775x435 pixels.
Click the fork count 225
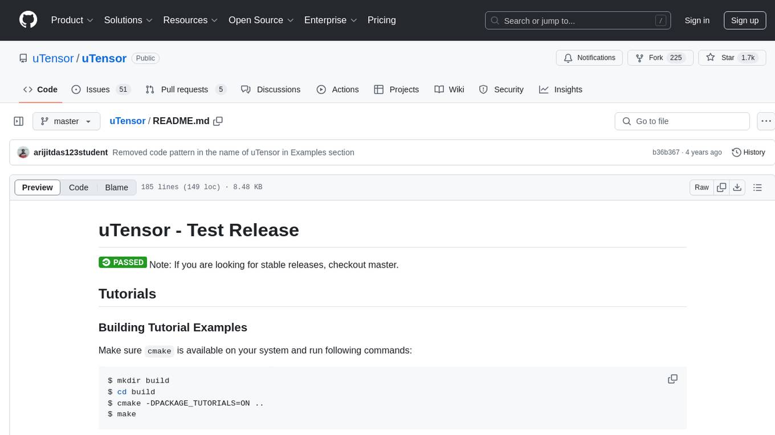pyautogui.click(x=676, y=58)
